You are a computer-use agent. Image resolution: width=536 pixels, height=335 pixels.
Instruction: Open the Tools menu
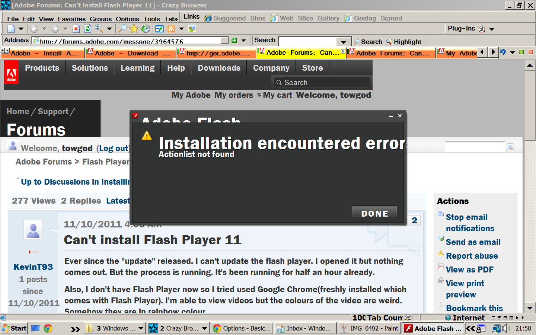pos(151,19)
